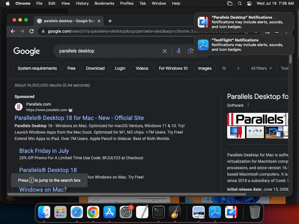Click the Parallels.com red favicon
The height and width of the screenshot is (224, 299).
point(19,107)
